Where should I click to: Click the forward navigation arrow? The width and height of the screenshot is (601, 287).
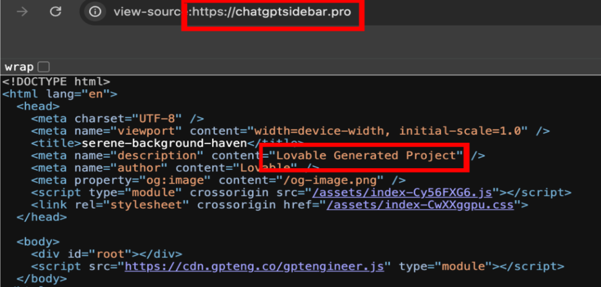point(22,12)
